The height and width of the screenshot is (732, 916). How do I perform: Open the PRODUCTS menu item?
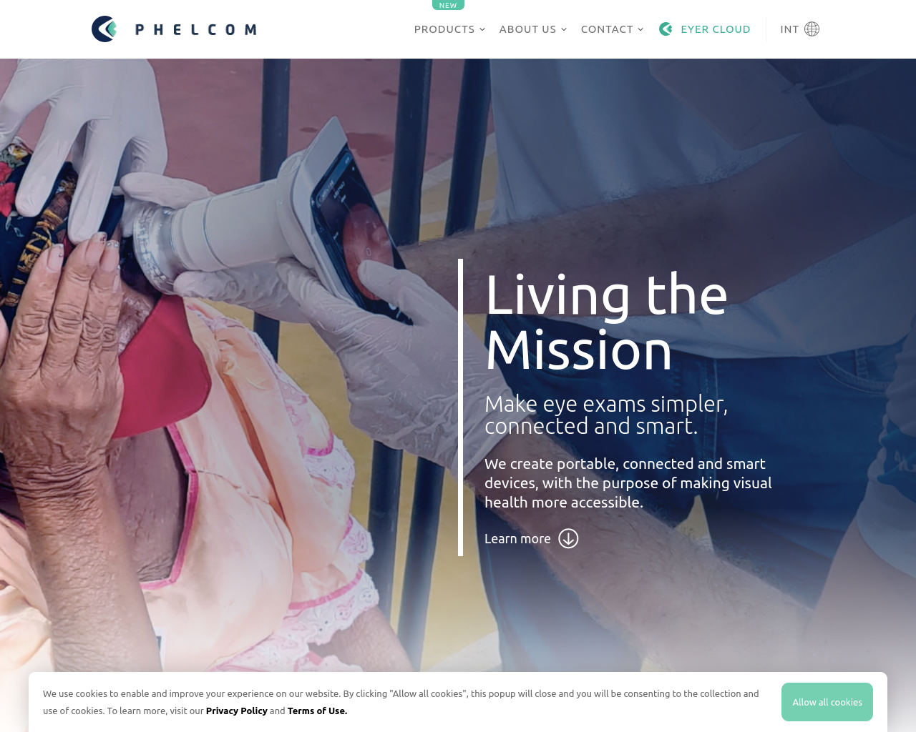tap(444, 29)
